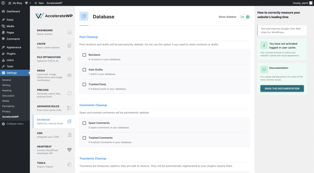Click the Database stack icon in plugin menu
This screenshot has height=173, width=314.
point(69,121)
